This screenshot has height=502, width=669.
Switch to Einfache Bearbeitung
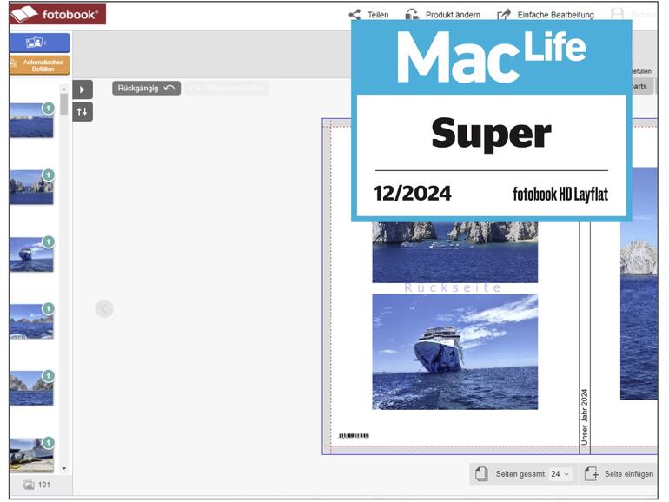[546, 15]
